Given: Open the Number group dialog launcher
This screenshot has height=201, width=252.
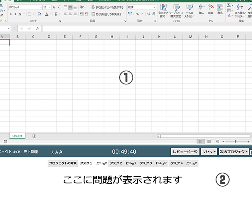Looking at the screenshot, I should point(155,21).
